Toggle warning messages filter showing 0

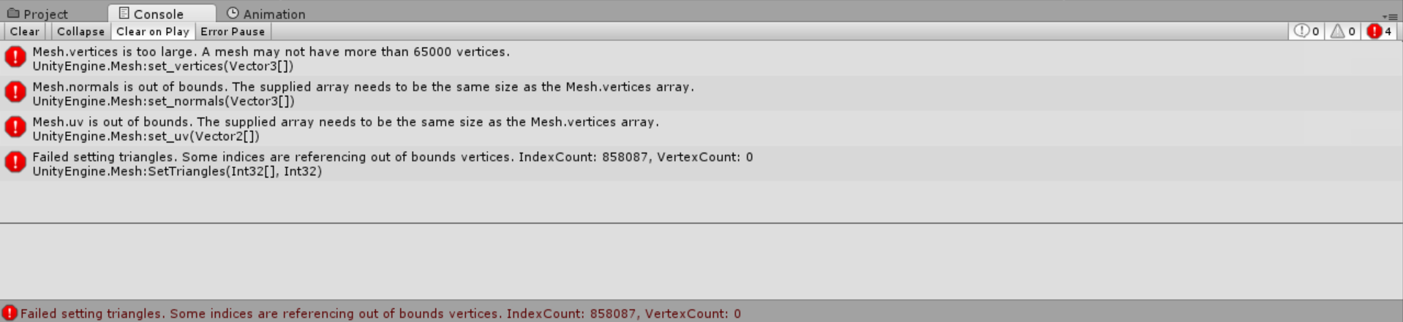1343,31
